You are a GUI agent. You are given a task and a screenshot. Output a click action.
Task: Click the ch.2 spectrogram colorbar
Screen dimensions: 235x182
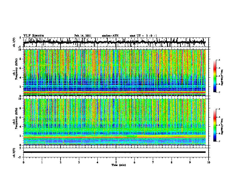tap(215, 125)
